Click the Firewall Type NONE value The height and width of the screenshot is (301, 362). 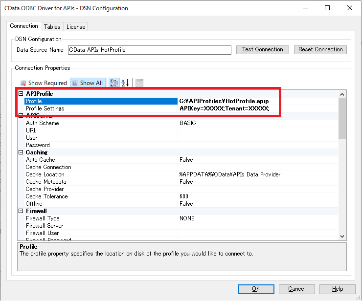pos(187,218)
